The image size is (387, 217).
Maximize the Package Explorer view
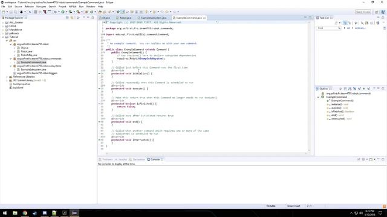[93, 17]
